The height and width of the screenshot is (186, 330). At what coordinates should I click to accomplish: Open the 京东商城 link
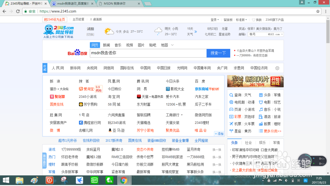[201, 89]
